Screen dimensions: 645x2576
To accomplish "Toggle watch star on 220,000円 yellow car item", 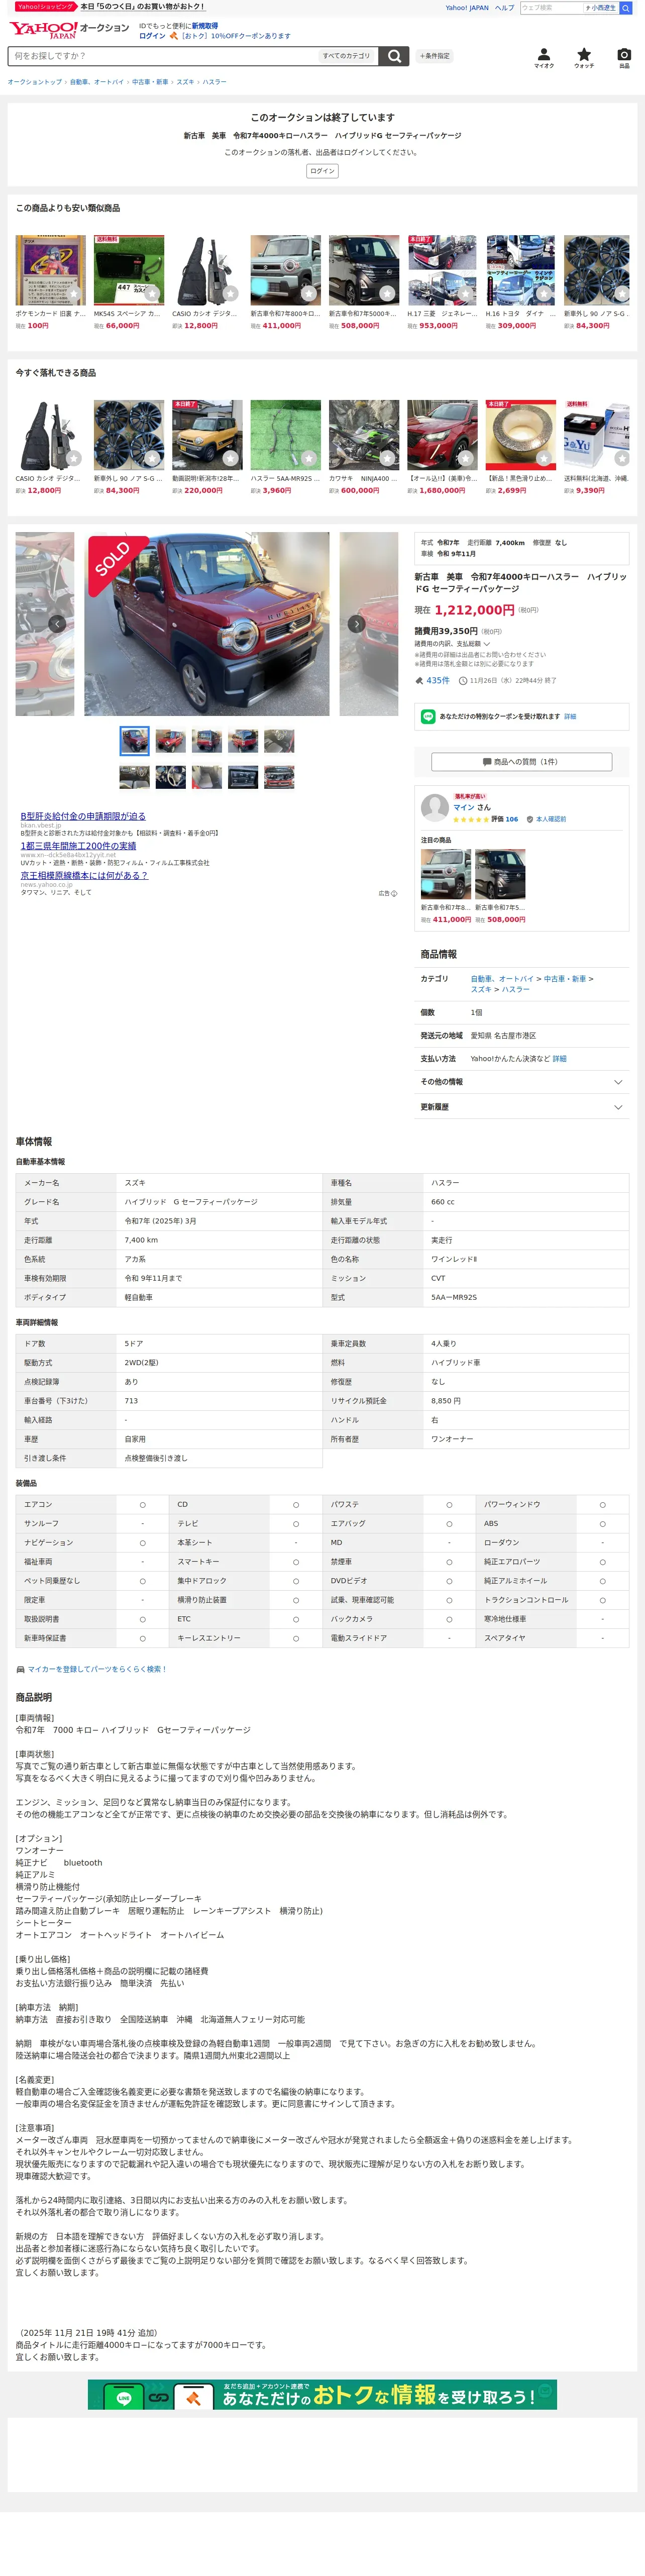I will [x=230, y=458].
